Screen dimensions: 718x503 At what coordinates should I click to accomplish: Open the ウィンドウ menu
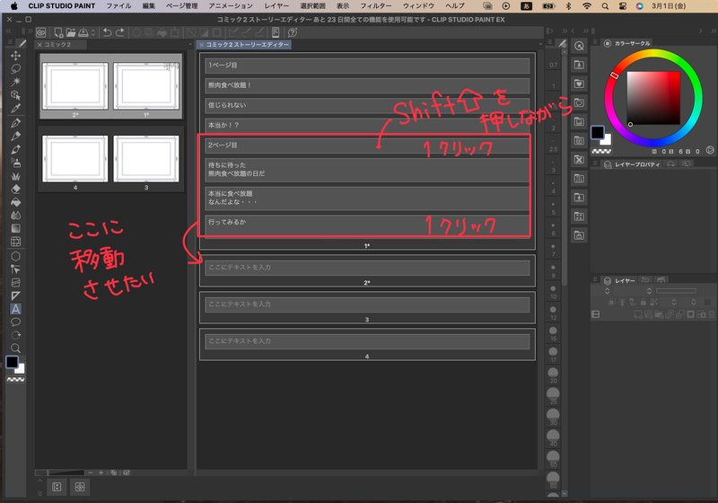[418, 6]
